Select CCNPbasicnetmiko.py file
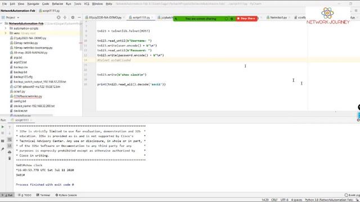This screenshot has height=202, width=360. (28, 96)
